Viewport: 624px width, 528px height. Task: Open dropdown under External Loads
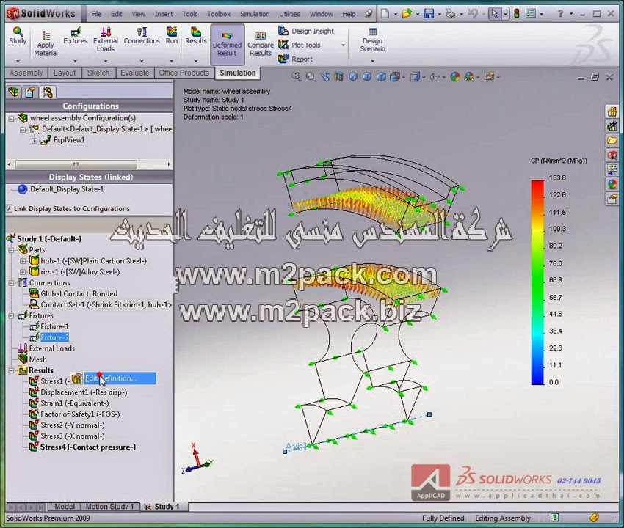(106, 61)
